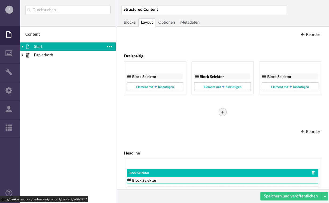Open the publish button dropdown arrow
Screen dimensions: 329x203
(325, 196)
